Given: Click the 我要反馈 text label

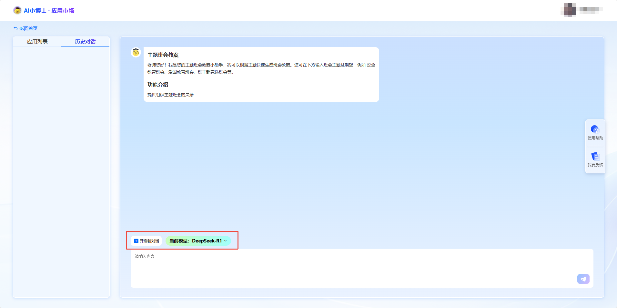Looking at the screenshot, I should click(595, 165).
